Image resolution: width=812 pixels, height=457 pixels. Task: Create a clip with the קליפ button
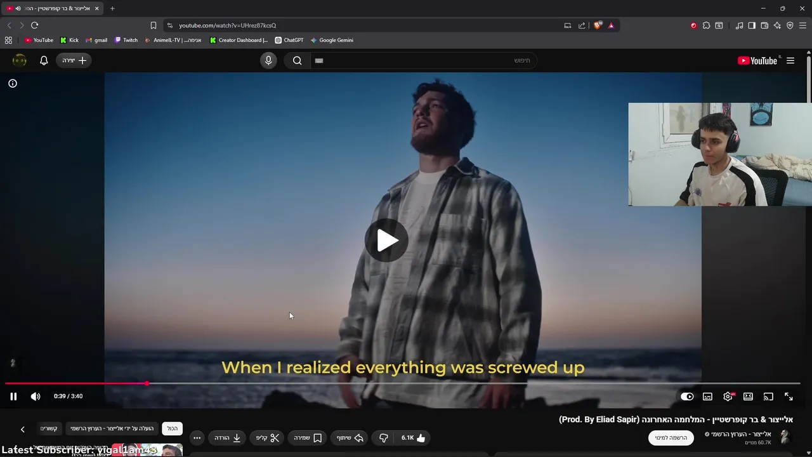click(x=268, y=438)
